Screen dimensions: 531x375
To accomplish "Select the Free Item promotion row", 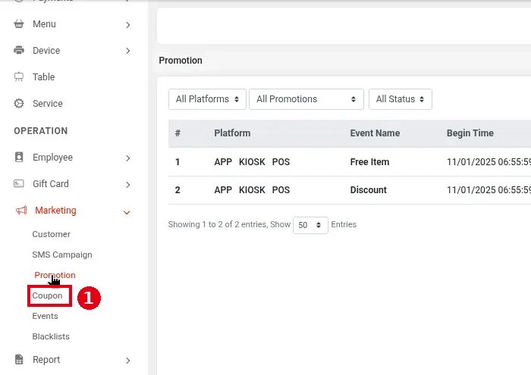I will 350,162.
